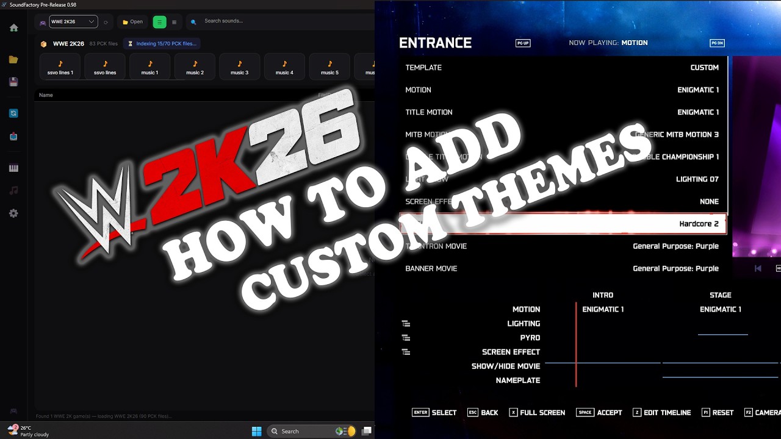Select the TEMPLATE row

coord(563,68)
